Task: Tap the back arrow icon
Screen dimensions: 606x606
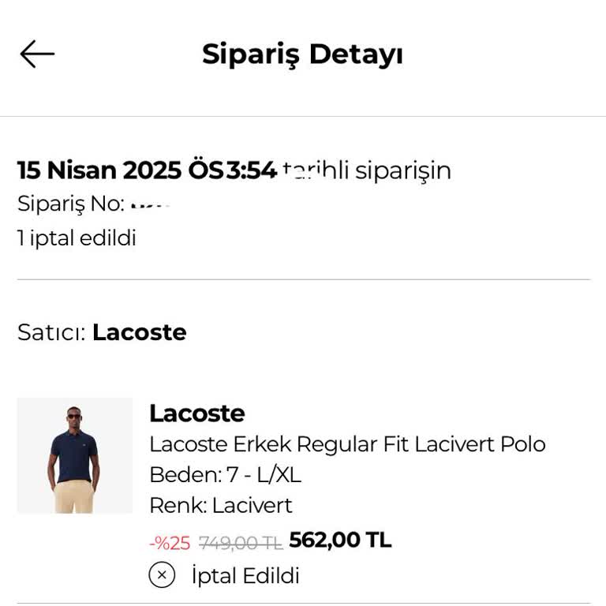Action: (x=37, y=54)
